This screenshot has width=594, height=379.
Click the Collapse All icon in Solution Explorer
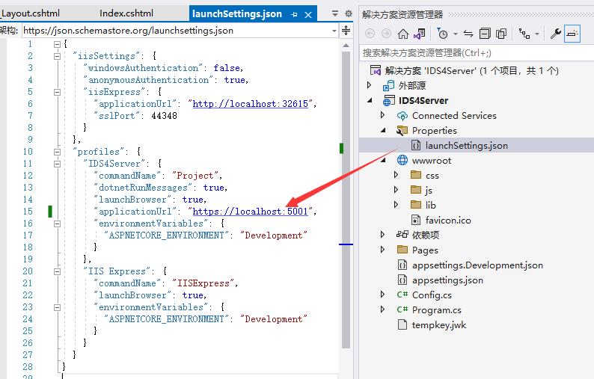(x=485, y=34)
